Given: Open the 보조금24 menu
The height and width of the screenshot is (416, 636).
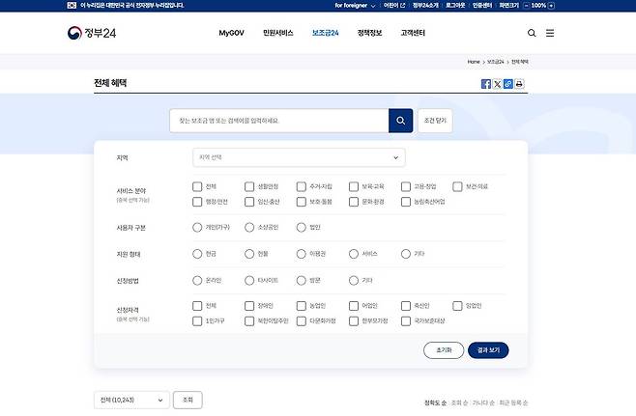Looking at the screenshot, I should pyautogui.click(x=326, y=33).
